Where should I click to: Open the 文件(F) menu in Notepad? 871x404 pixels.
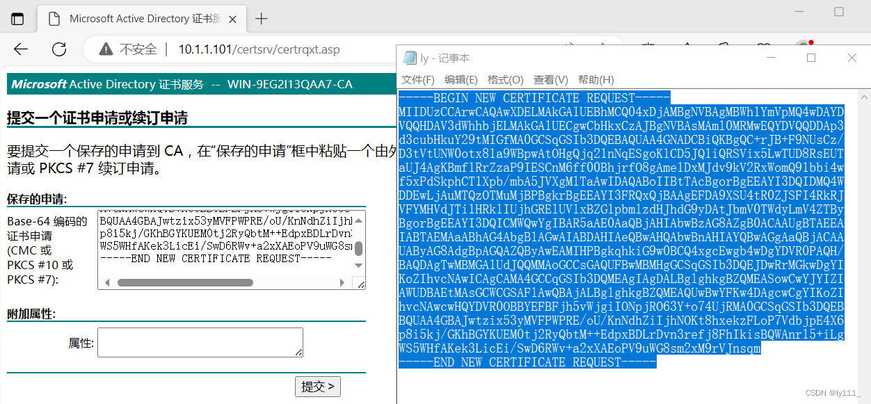(418, 80)
